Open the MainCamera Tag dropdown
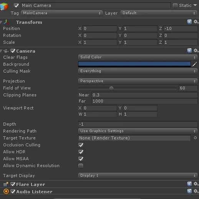199x199 pixels. (62, 13)
